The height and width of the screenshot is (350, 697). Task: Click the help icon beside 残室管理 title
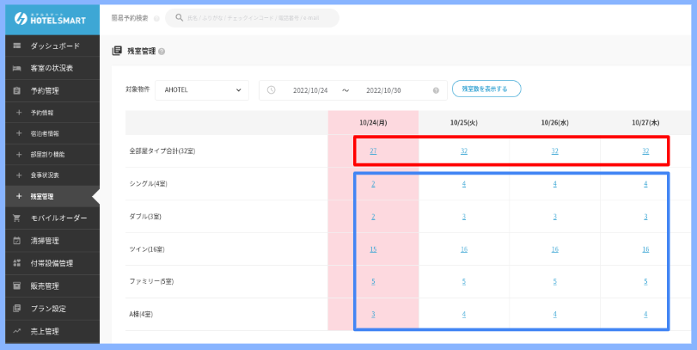(x=162, y=52)
